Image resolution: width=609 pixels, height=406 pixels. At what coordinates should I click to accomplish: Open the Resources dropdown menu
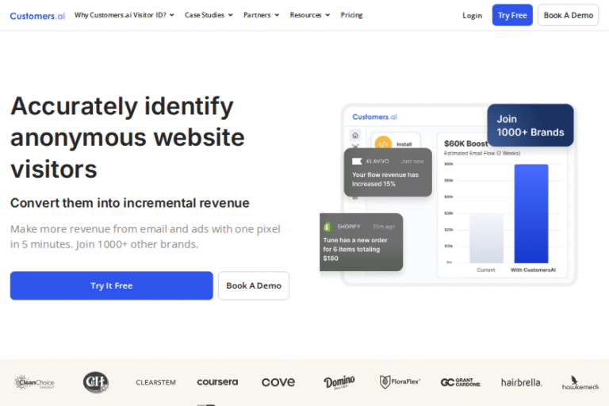click(x=310, y=15)
